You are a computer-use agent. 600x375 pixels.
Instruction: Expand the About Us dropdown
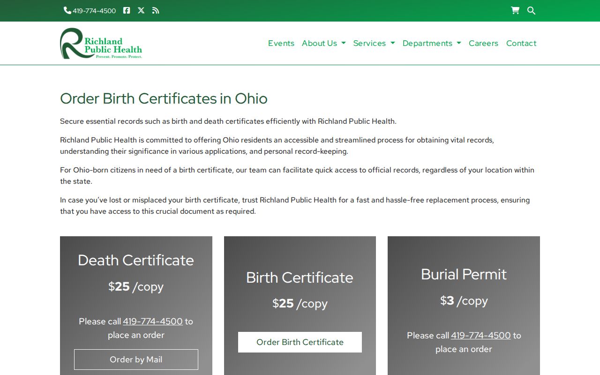click(x=324, y=43)
